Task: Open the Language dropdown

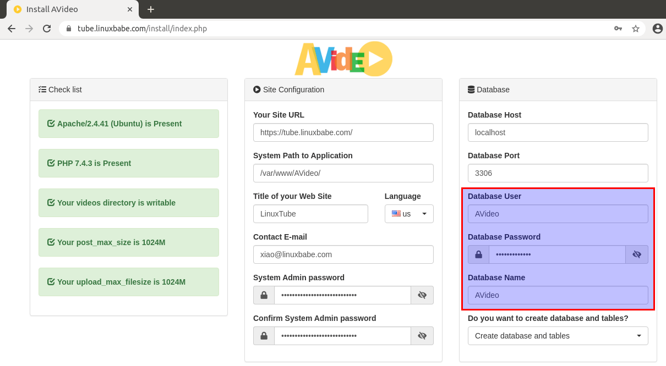Action: coord(409,214)
